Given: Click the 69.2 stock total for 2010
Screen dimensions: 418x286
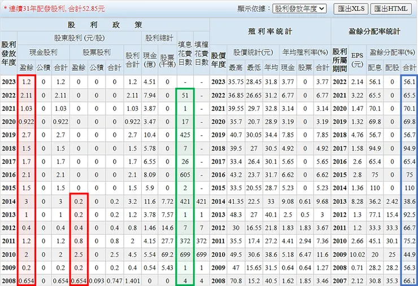Looking at the screenshot, I should pyautogui.click(x=167, y=254).
